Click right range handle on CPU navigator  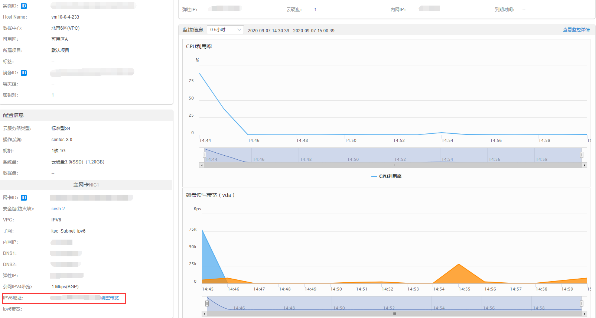tap(582, 155)
